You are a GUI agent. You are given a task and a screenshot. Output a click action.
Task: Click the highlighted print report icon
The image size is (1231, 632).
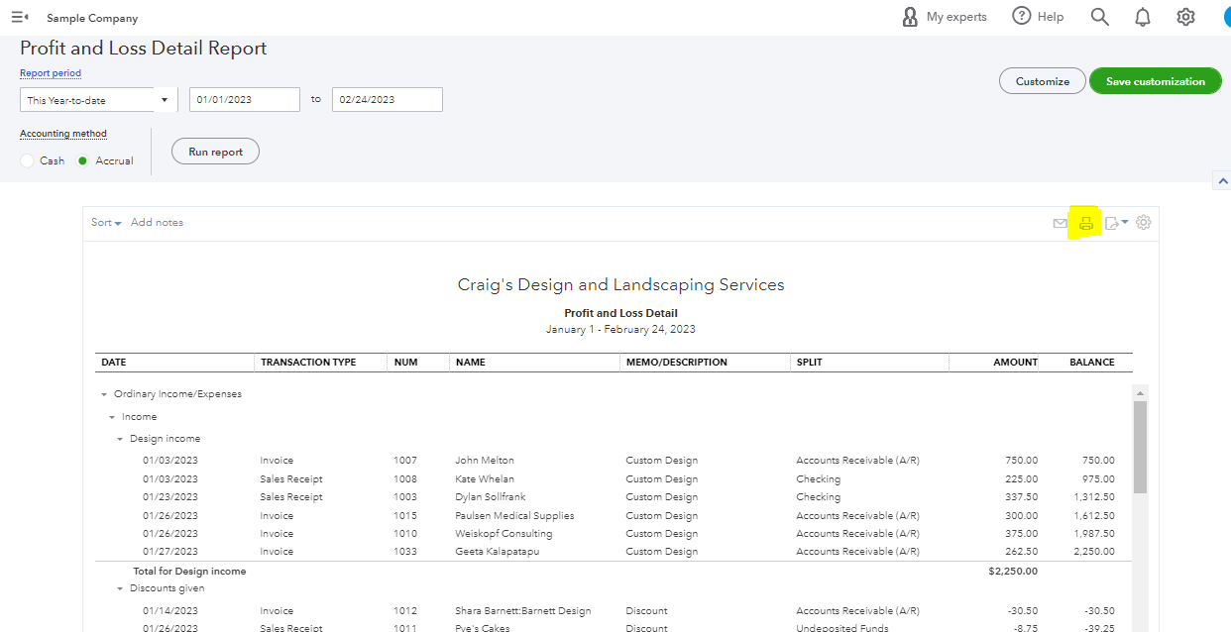[1085, 222]
